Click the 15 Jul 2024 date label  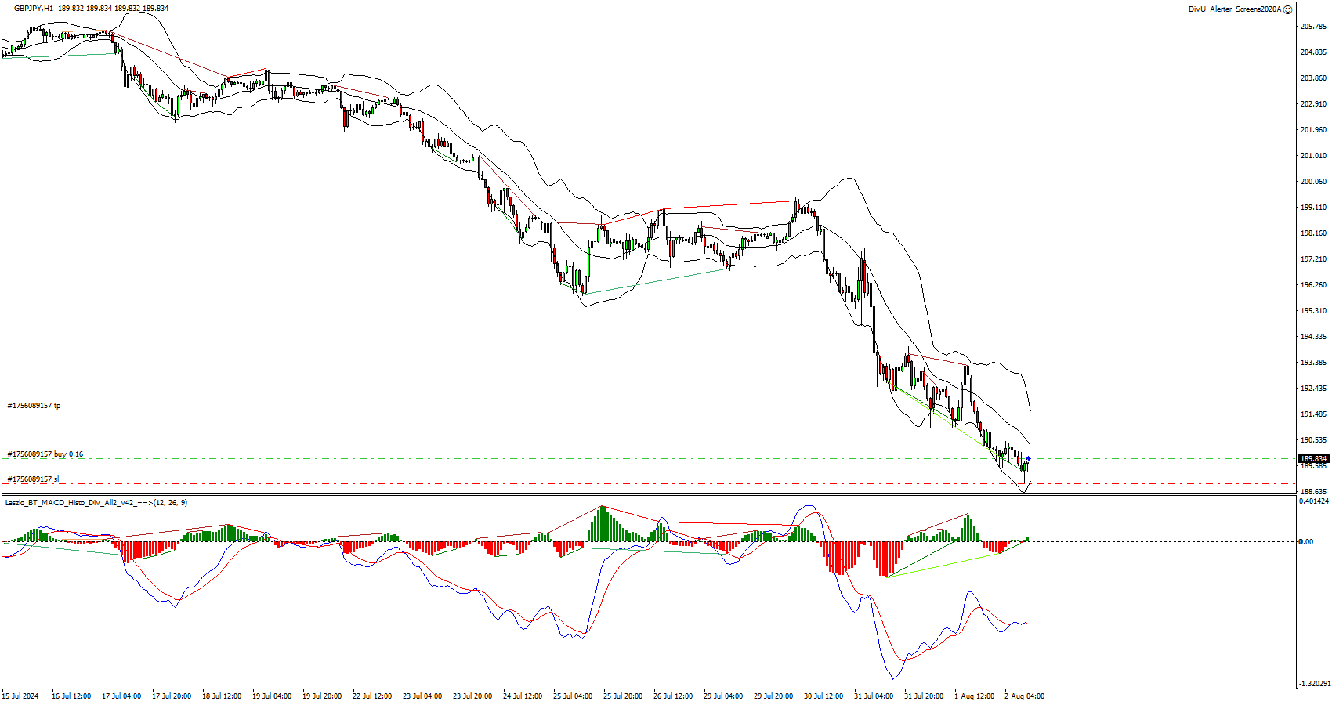pyautogui.click(x=20, y=696)
